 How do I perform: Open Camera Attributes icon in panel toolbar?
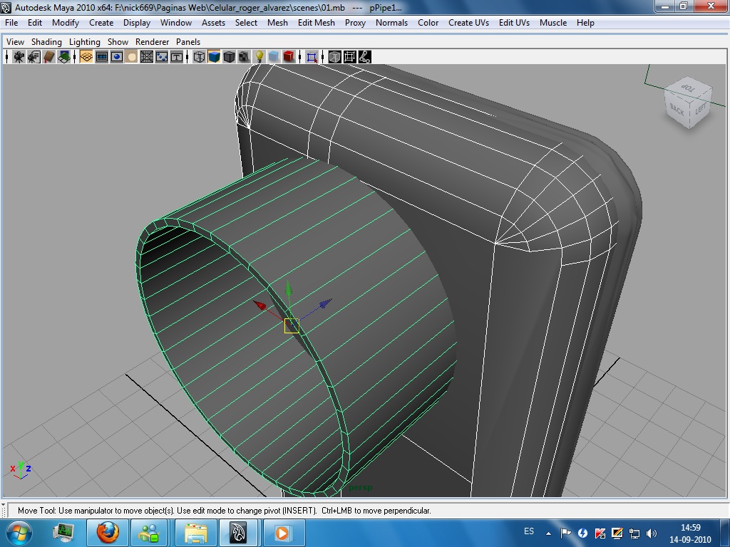point(34,57)
